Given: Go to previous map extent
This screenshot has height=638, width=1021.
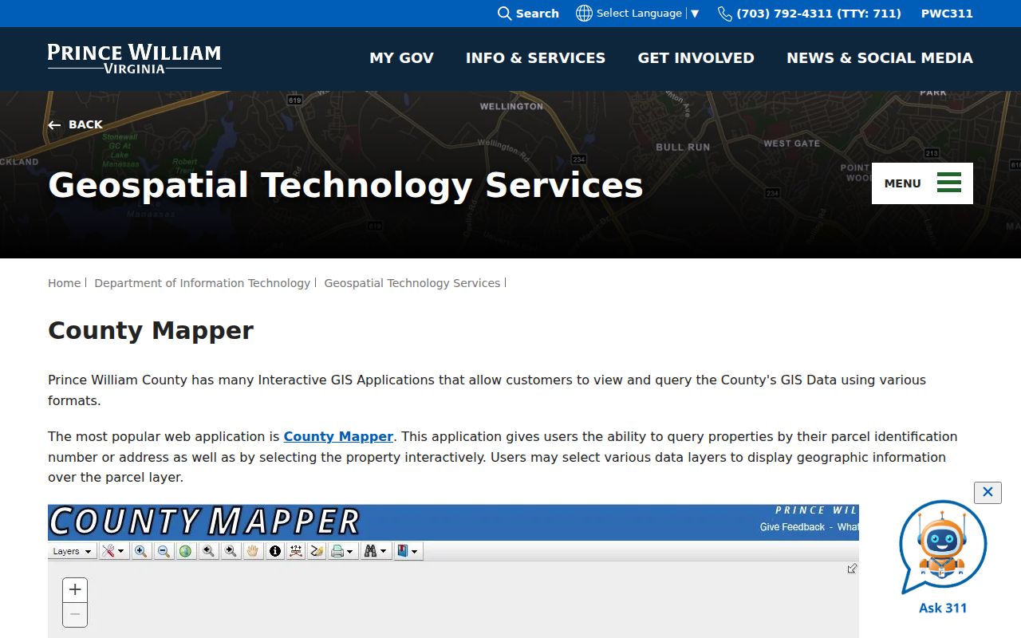Looking at the screenshot, I should (x=208, y=551).
